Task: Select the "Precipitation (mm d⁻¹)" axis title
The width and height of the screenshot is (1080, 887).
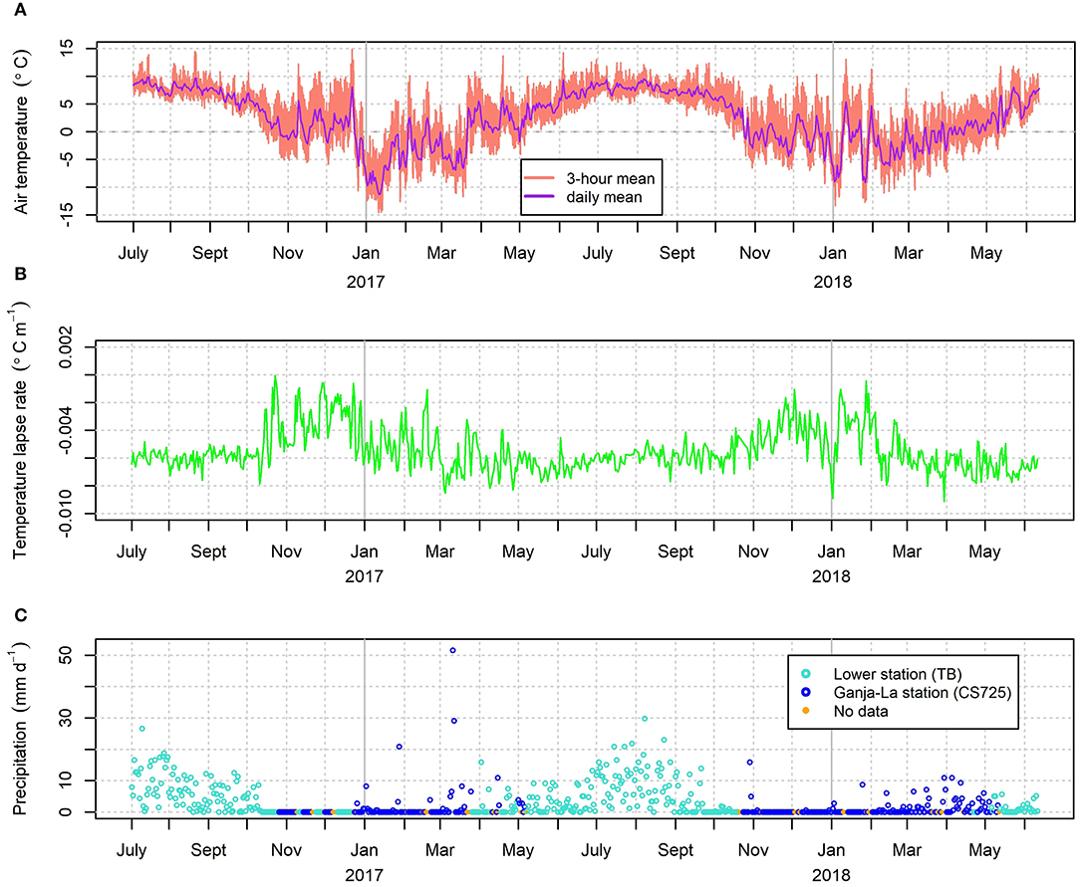Action: click(19, 728)
